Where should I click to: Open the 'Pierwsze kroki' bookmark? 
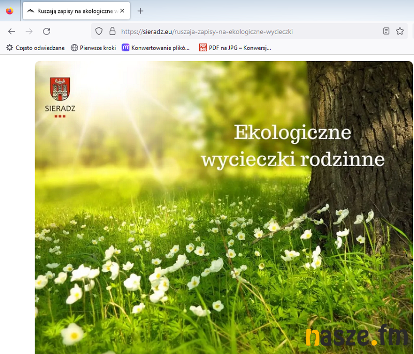[x=93, y=48]
